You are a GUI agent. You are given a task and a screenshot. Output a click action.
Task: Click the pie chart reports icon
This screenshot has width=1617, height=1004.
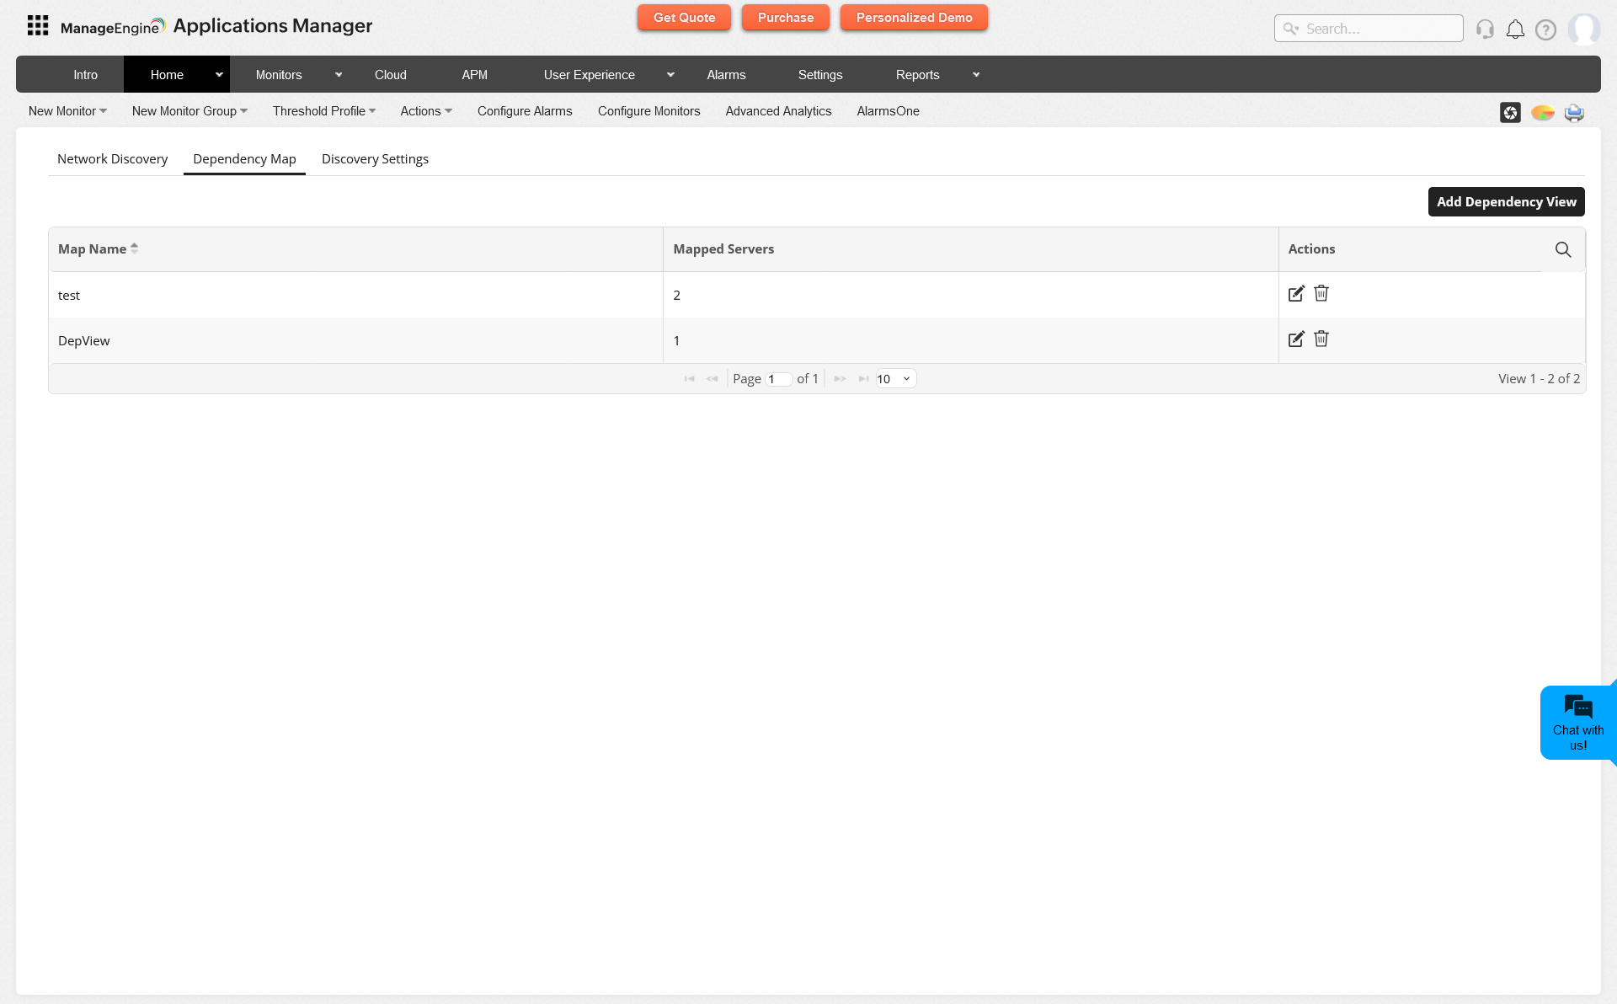pos(1543,111)
